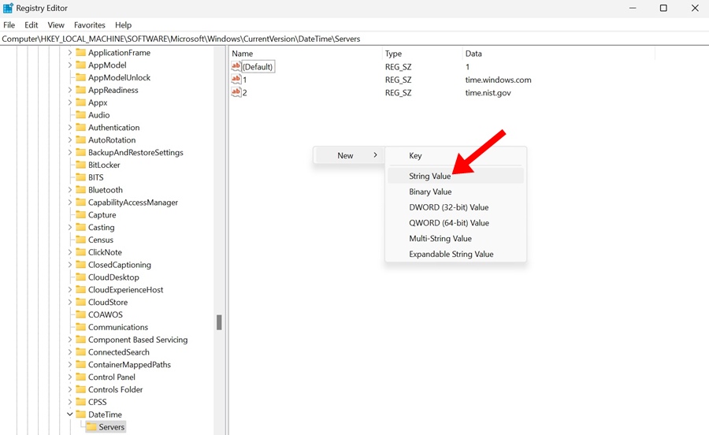Open the Help menu
The height and width of the screenshot is (435, 709).
pyautogui.click(x=123, y=25)
